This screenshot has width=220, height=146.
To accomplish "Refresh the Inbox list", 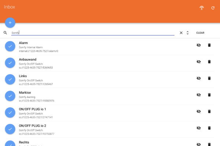I will click(x=213, y=8).
